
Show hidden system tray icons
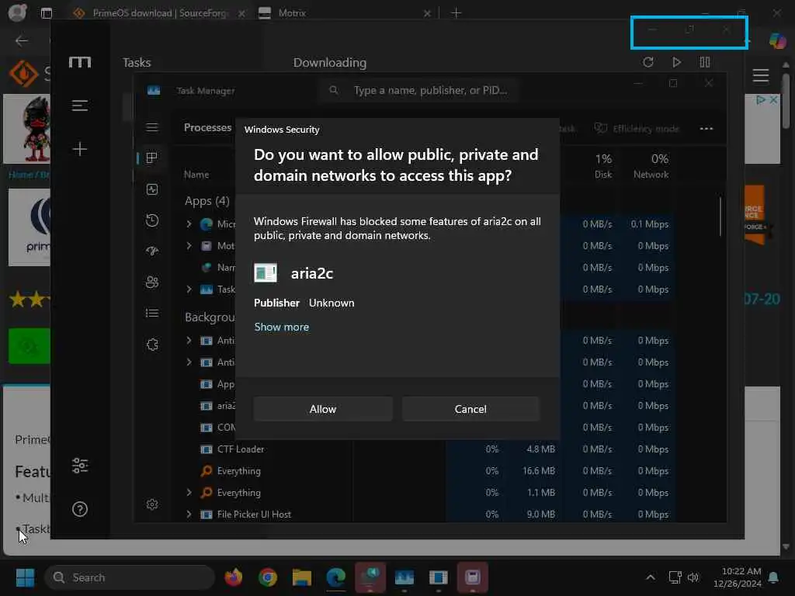[x=651, y=577]
